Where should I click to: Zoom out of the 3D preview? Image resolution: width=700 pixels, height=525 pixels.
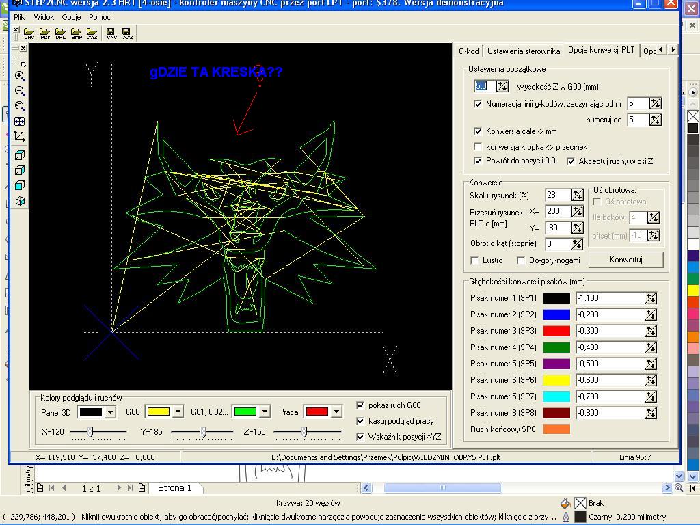click(x=20, y=91)
